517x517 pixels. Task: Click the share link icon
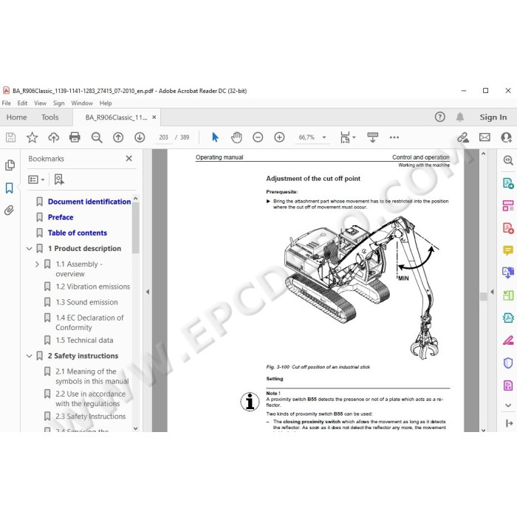tap(463, 137)
